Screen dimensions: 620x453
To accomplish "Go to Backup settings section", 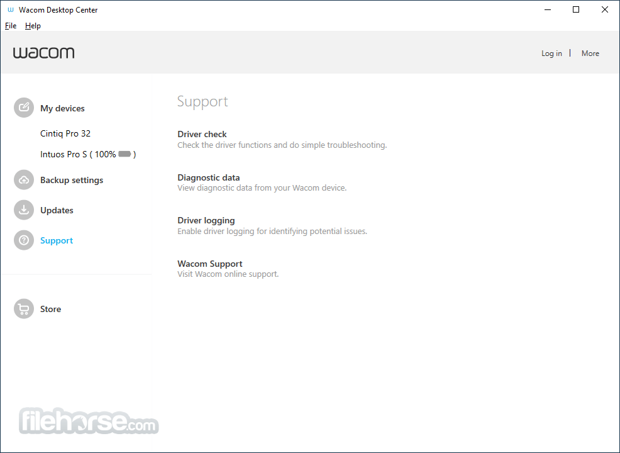I will pyautogui.click(x=72, y=180).
